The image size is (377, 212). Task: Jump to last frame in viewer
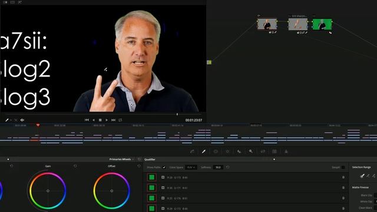coord(114,120)
